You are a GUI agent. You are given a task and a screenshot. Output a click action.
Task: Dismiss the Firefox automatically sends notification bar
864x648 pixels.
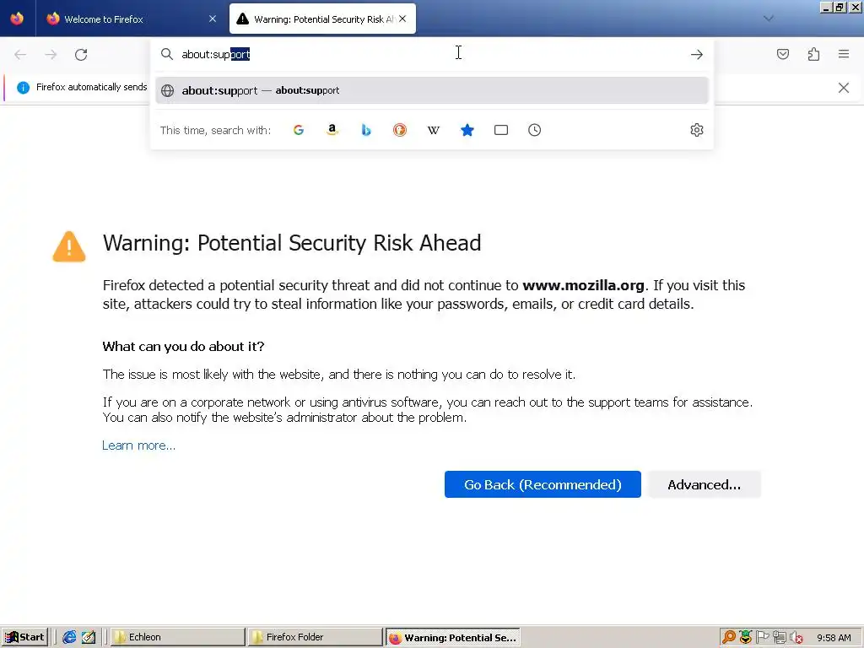coord(843,88)
